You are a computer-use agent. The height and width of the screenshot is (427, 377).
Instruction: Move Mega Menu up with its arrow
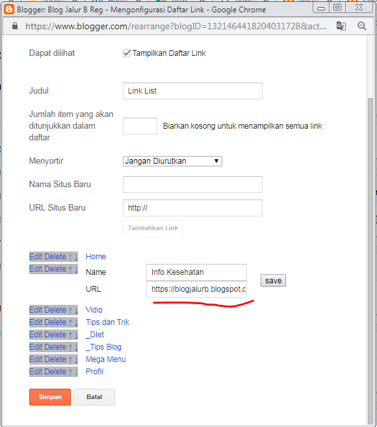[x=70, y=360]
